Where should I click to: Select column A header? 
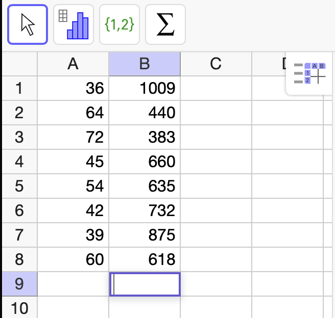73,64
